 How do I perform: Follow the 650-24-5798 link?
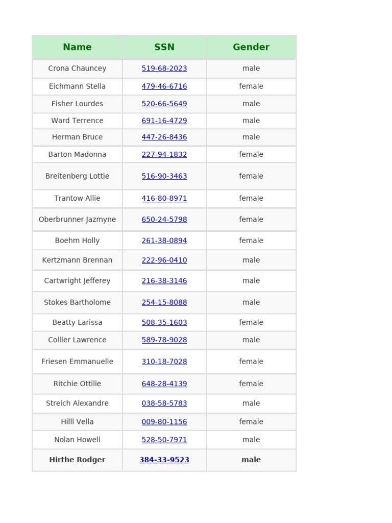tap(164, 220)
